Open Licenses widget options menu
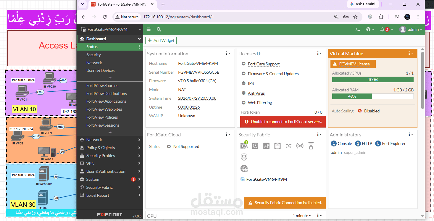The width and height of the screenshot is (434, 221). click(319, 53)
